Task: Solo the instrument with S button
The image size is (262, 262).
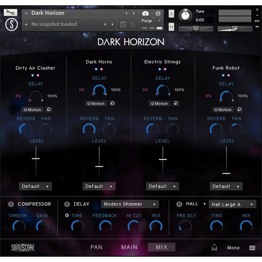Action: [171, 14]
